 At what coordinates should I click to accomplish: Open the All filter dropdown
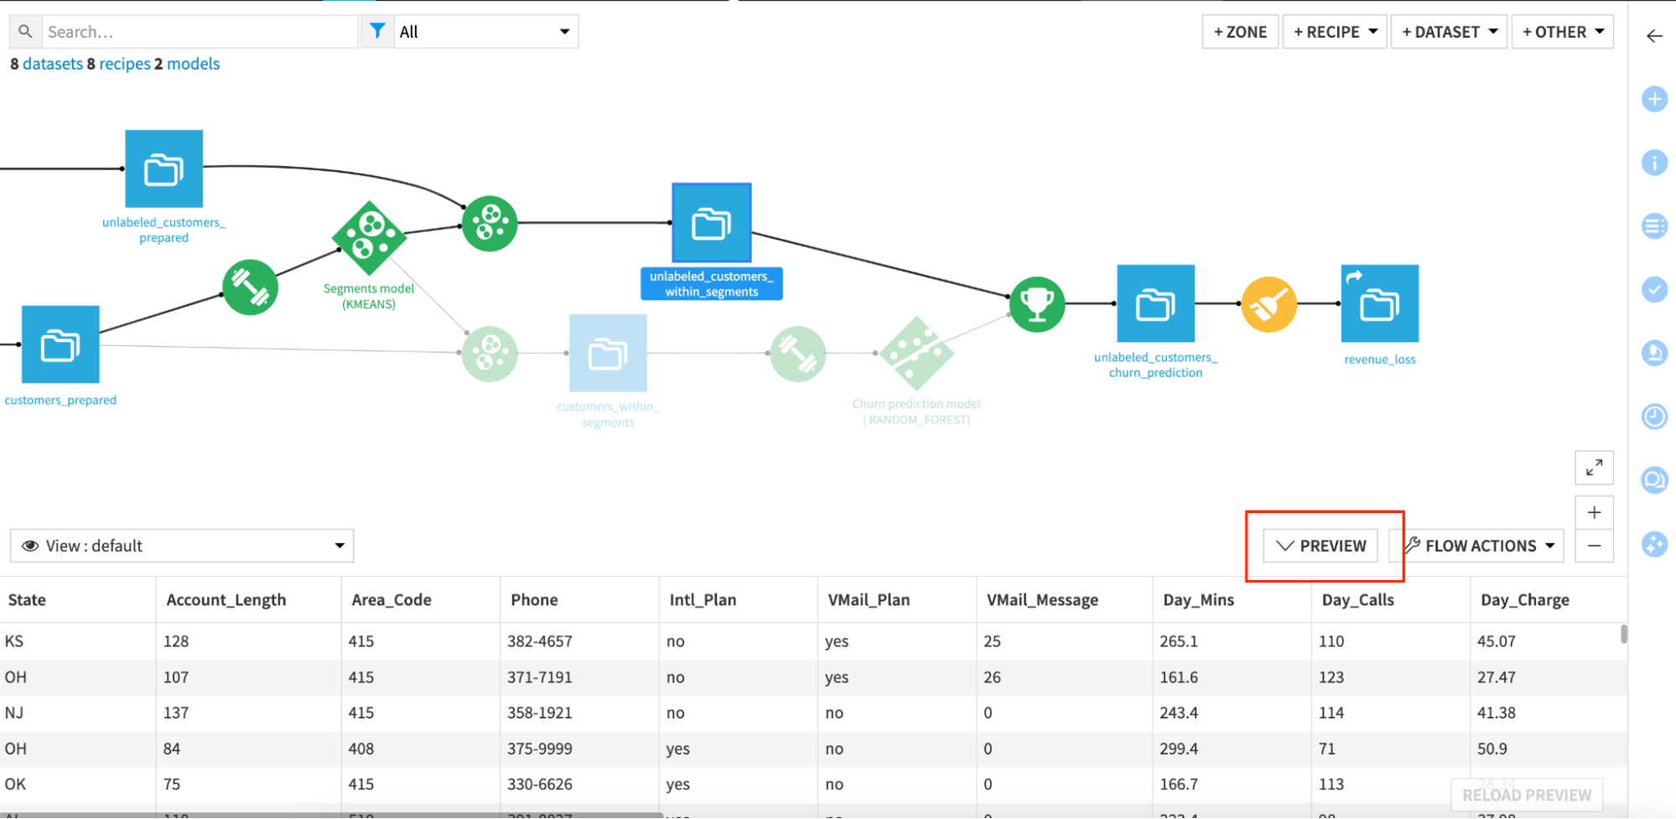pyautogui.click(x=485, y=31)
